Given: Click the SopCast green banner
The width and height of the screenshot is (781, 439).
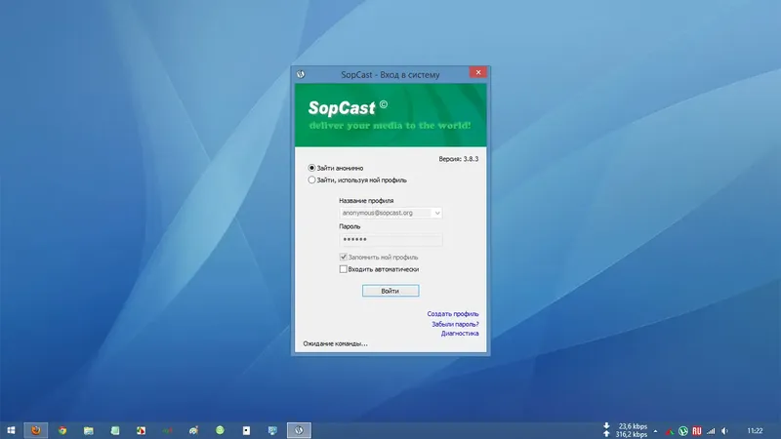Looking at the screenshot, I should pos(390,115).
